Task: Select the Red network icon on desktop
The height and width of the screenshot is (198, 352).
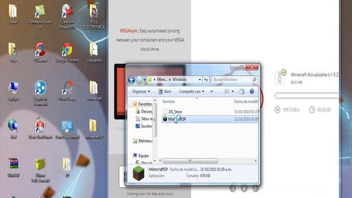Action: [x=13, y=129]
